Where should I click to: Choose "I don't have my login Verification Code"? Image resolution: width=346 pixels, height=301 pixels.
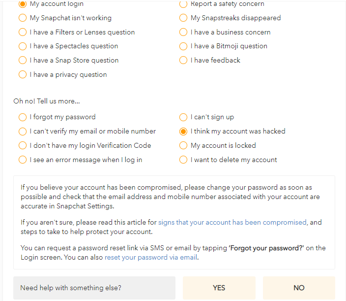[x=23, y=145]
